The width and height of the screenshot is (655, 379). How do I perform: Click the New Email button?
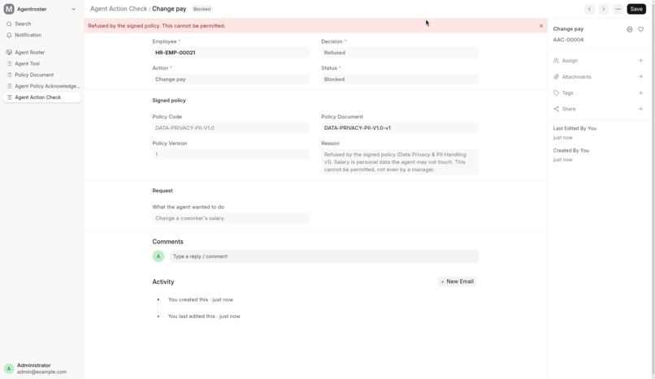click(457, 282)
